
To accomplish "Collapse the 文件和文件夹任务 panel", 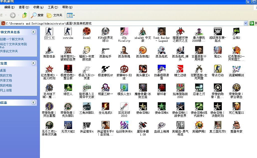I will tap(33, 32).
